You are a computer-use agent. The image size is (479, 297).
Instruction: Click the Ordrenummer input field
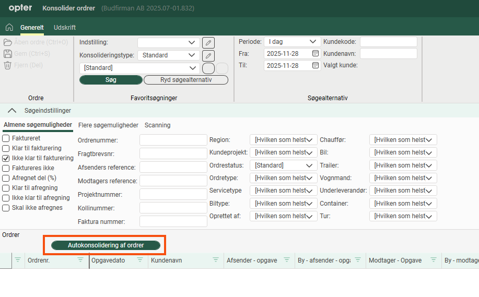pyautogui.click(x=173, y=140)
